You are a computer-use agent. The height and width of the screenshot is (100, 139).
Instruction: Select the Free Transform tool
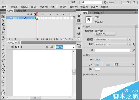point(3,24)
